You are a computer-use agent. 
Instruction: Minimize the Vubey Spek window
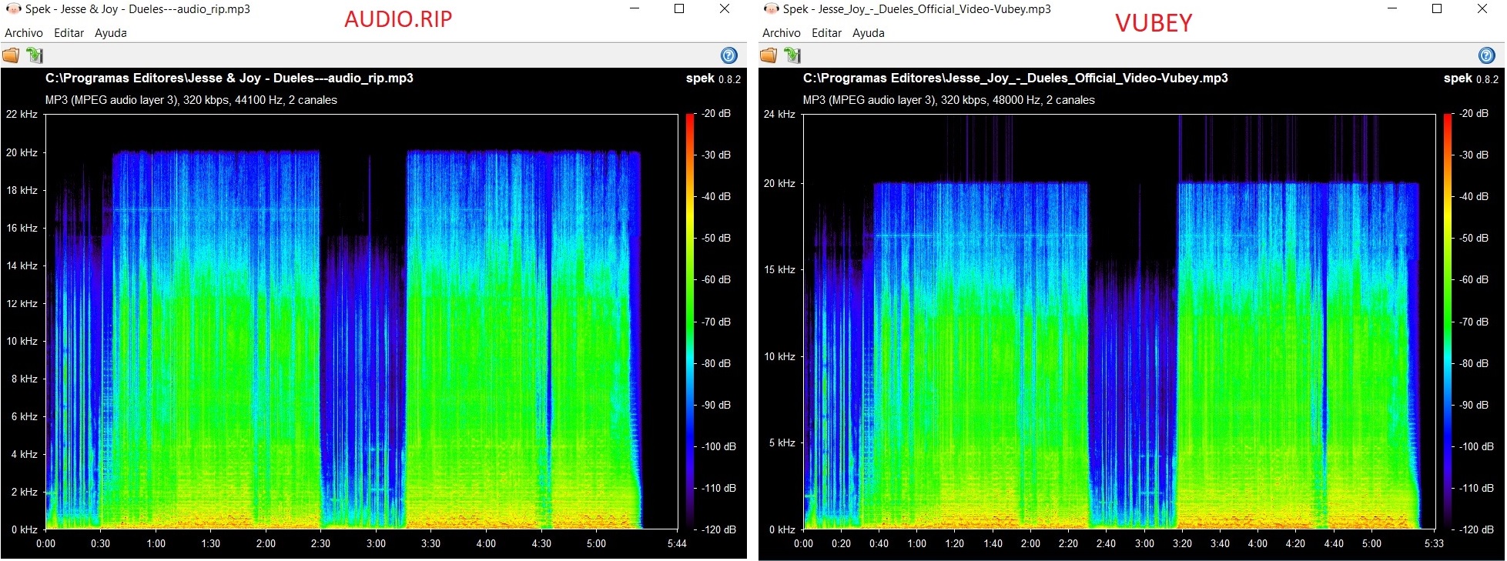pyautogui.click(x=1392, y=9)
